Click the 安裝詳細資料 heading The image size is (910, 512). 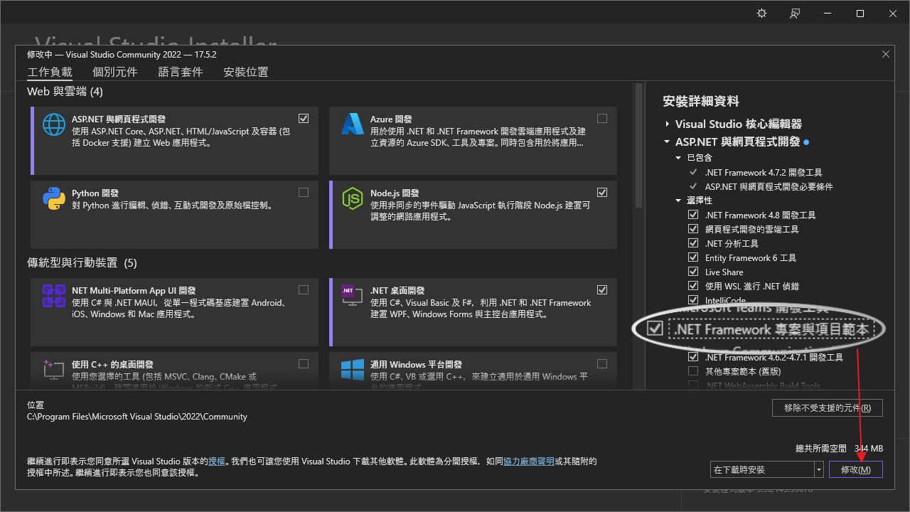[701, 102]
